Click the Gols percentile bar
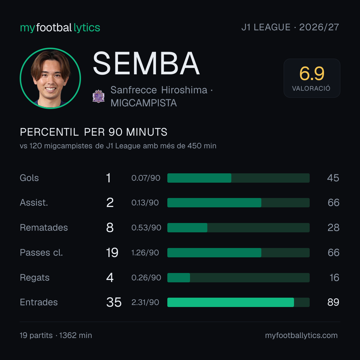The image size is (360, 360). [238, 178]
